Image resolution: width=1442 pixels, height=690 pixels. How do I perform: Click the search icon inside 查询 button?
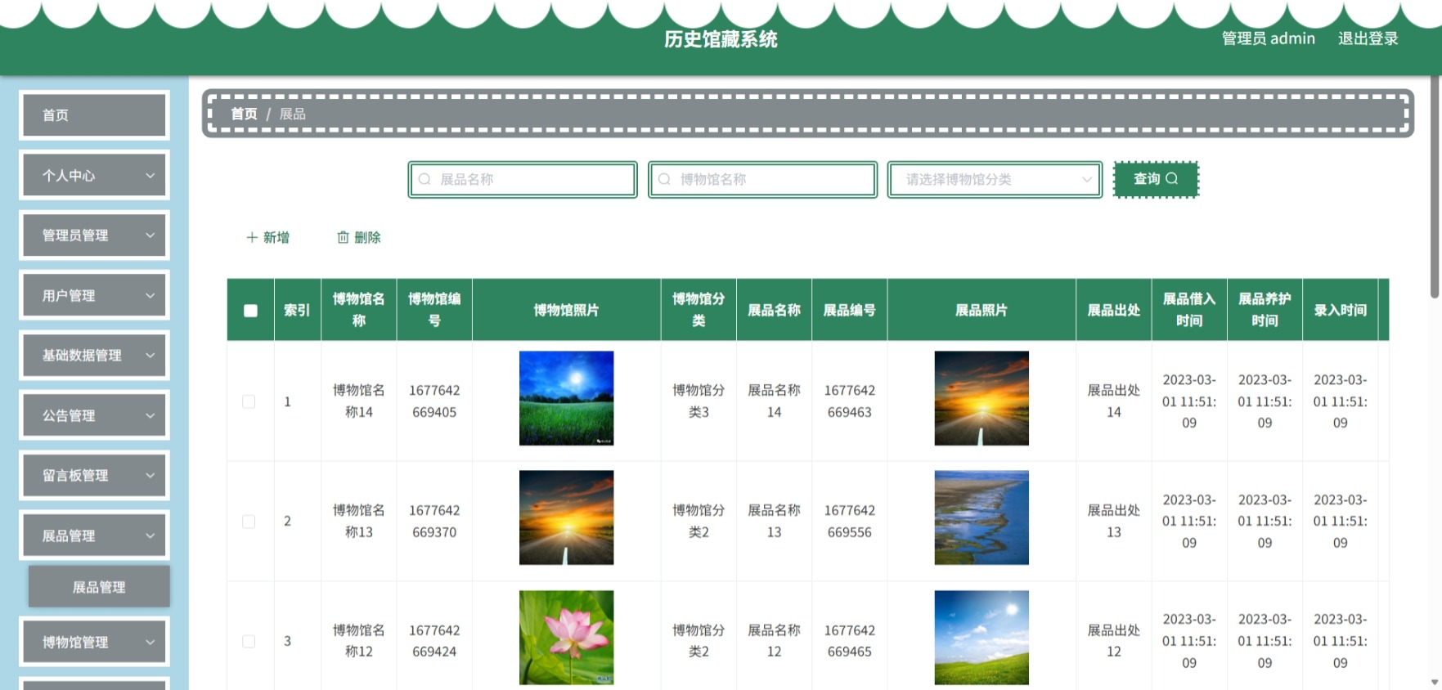(1171, 178)
